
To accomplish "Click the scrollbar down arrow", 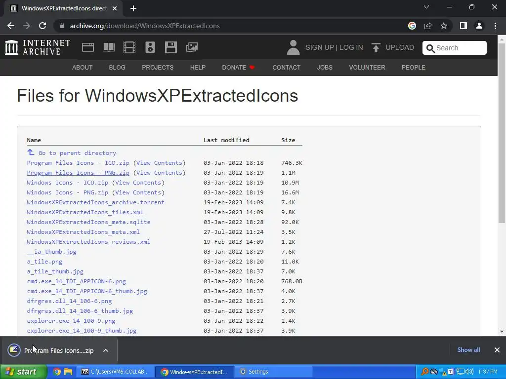I will [502, 331].
